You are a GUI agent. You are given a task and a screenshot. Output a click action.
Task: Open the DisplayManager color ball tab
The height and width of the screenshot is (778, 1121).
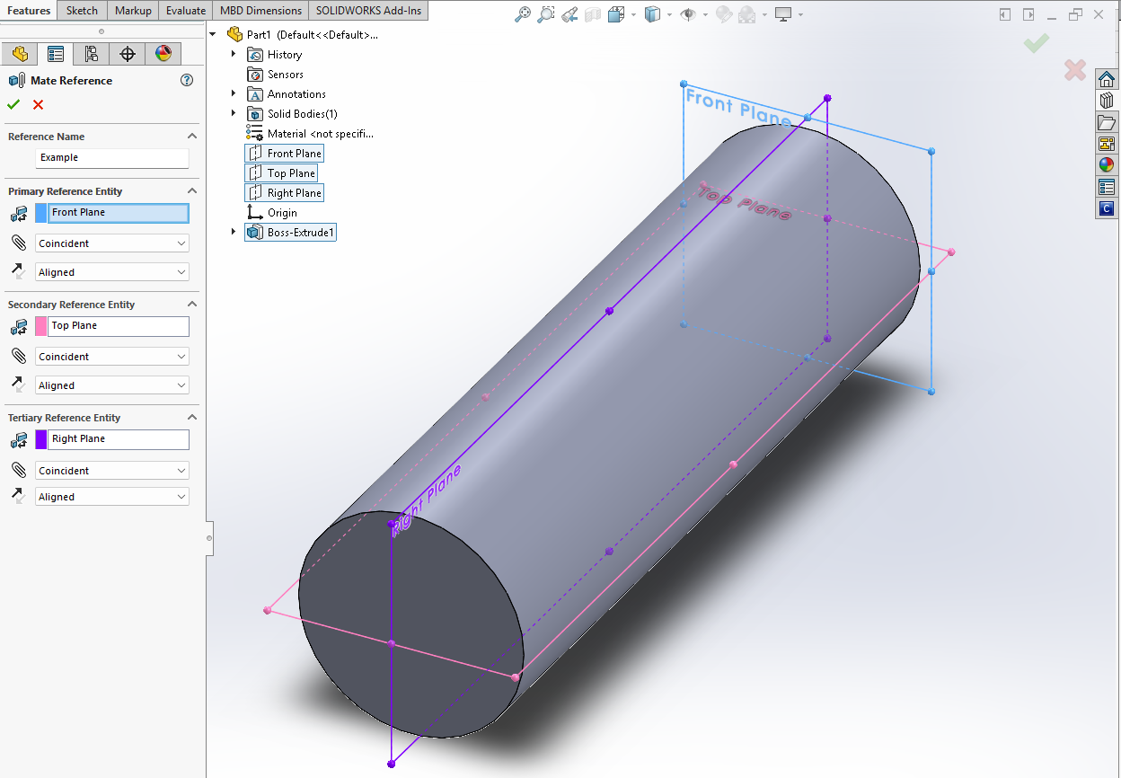pyautogui.click(x=163, y=54)
